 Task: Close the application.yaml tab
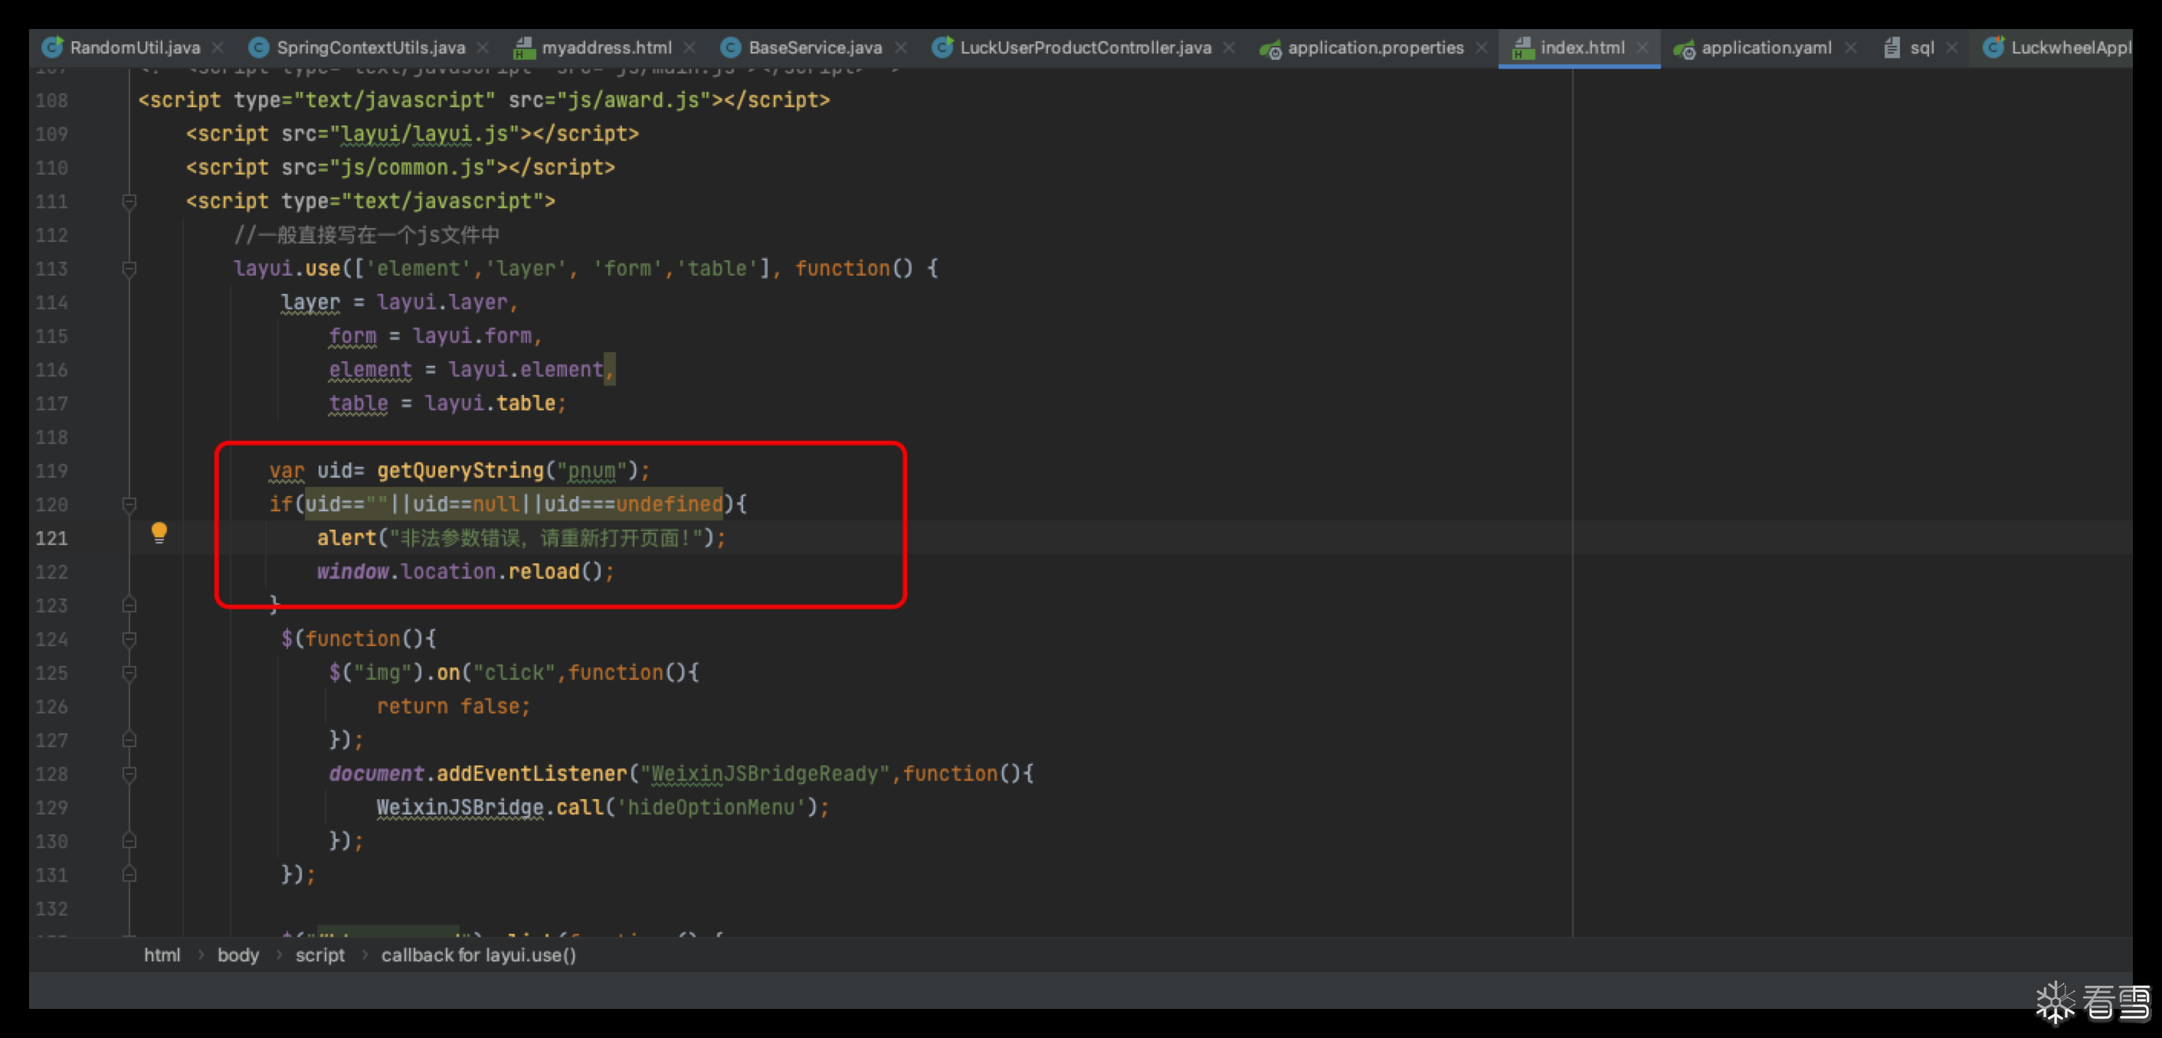[1851, 47]
